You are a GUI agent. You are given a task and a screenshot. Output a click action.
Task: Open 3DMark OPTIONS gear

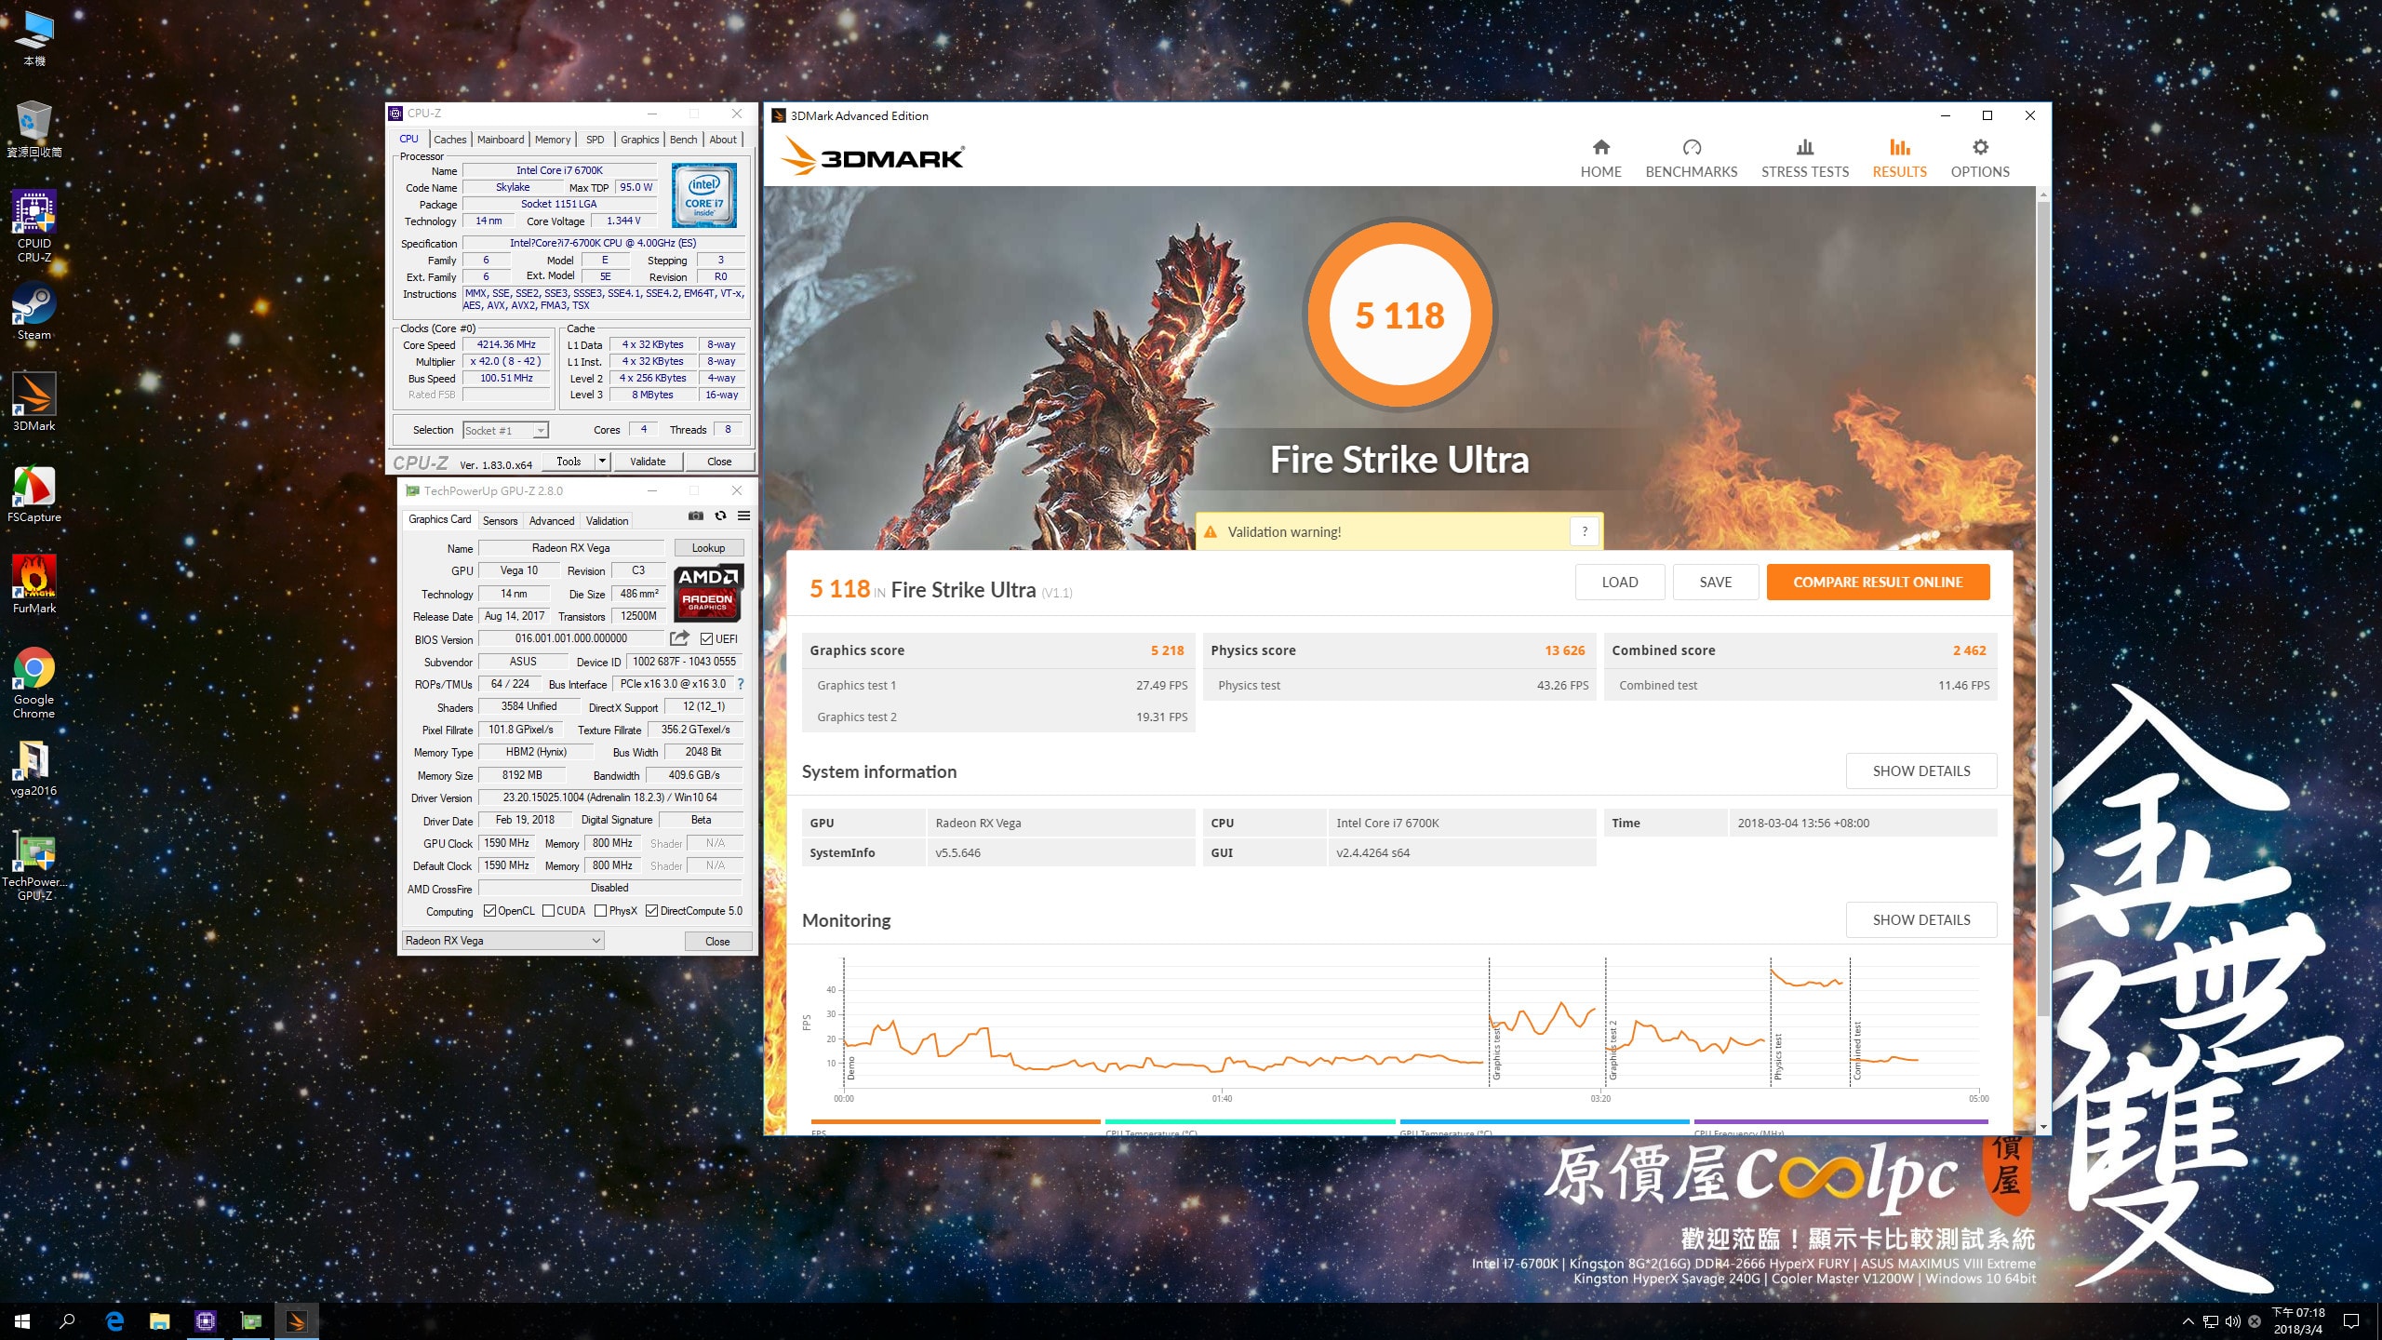click(1980, 158)
